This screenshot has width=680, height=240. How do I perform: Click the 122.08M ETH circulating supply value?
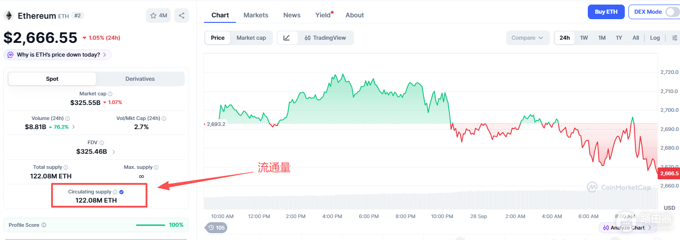96,200
